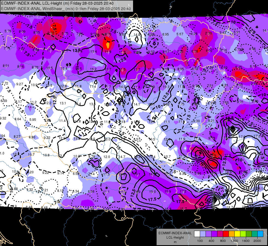Click the orange legend swatch

pyautogui.click(x=231, y=234)
